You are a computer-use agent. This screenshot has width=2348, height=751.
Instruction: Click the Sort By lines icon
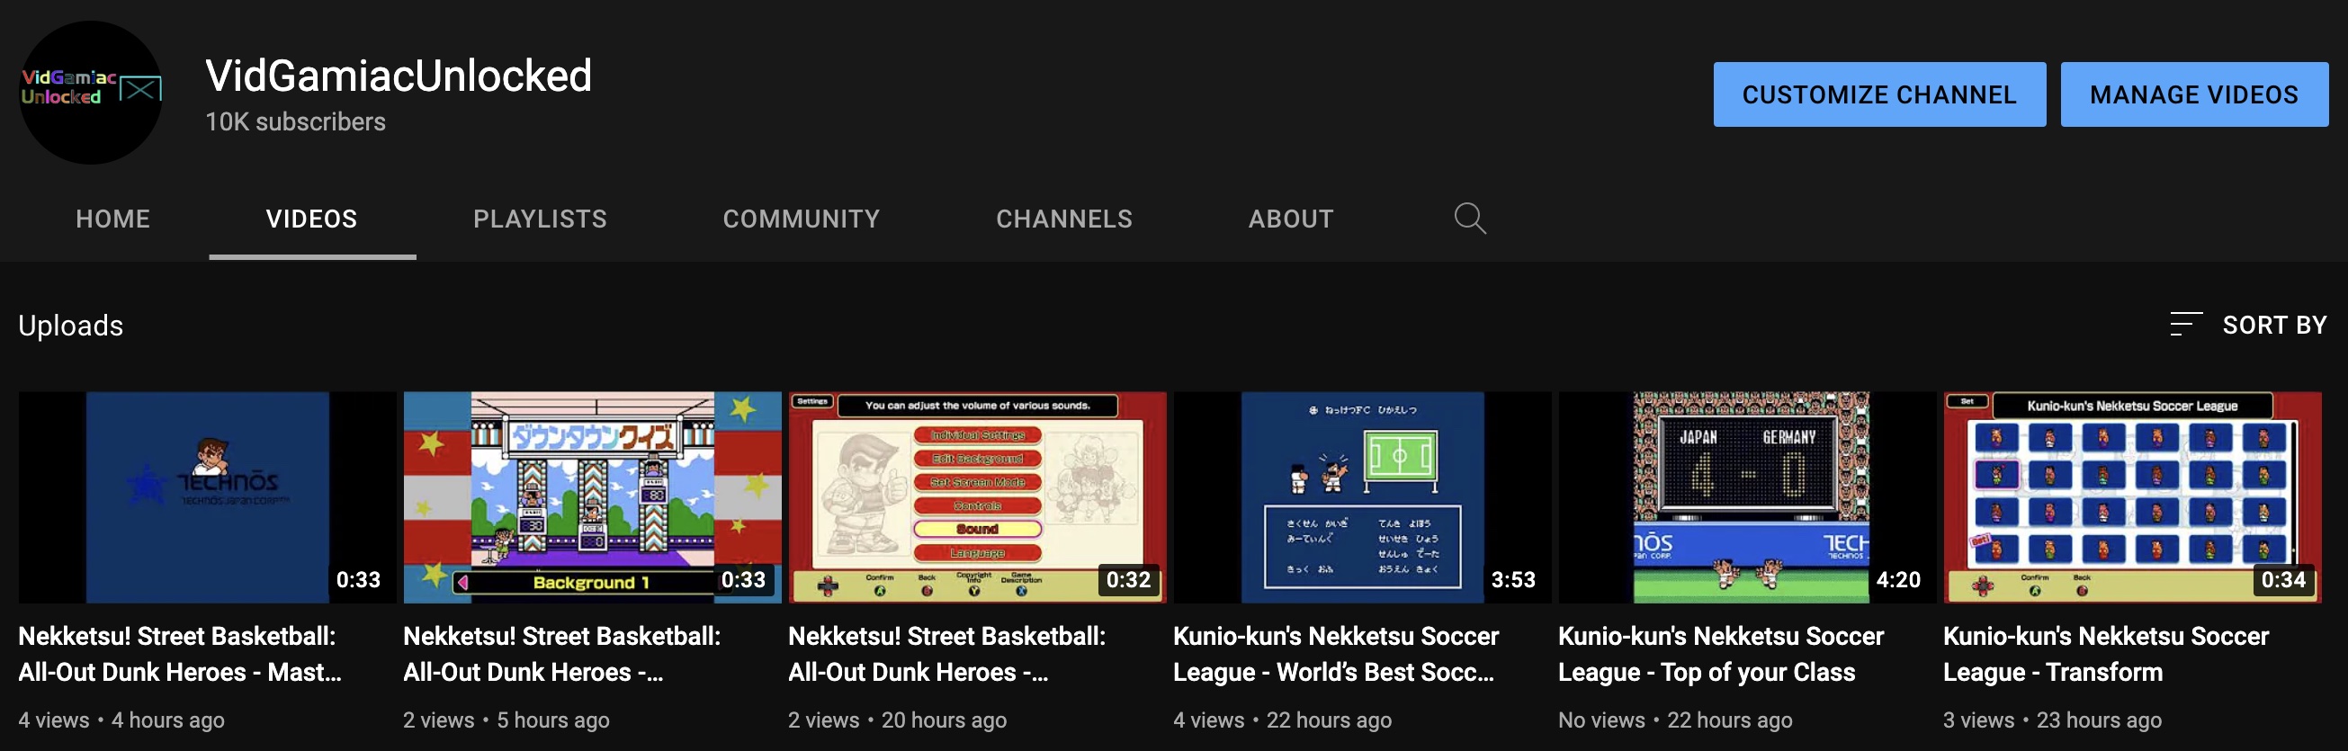tap(2185, 325)
